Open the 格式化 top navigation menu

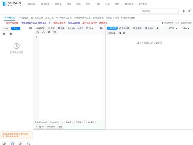point(59,4)
